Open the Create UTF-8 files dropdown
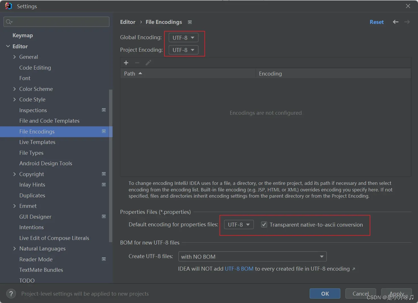 click(252, 257)
